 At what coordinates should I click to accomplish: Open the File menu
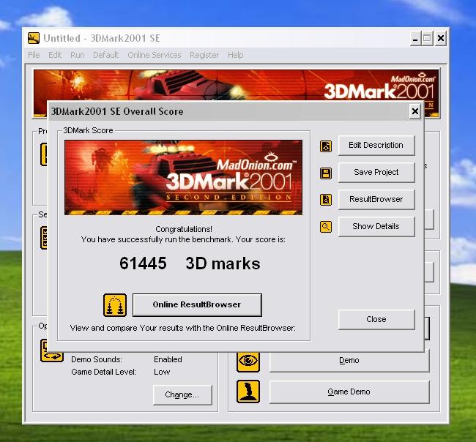click(34, 55)
